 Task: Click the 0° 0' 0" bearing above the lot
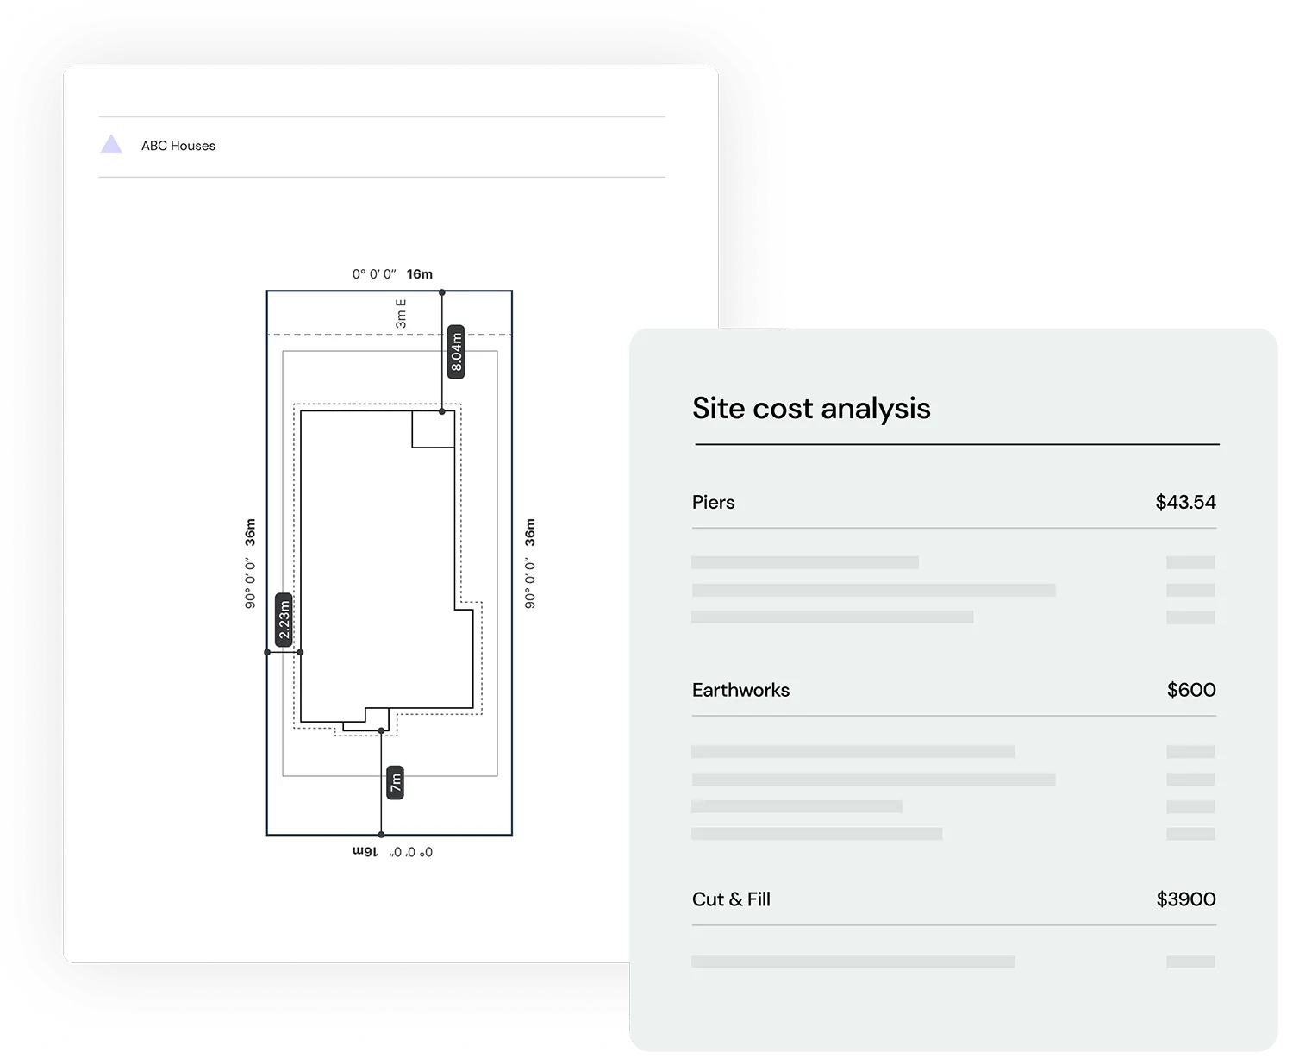click(374, 274)
